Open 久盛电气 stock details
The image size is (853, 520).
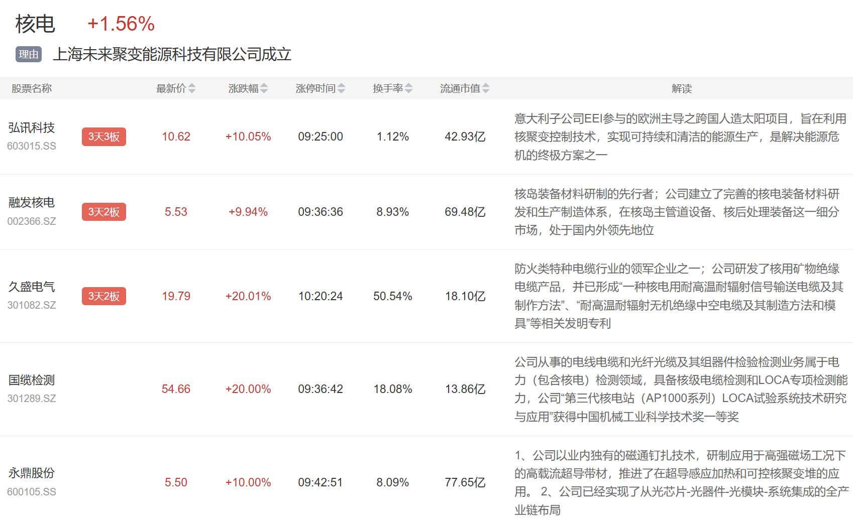(x=32, y=287)
